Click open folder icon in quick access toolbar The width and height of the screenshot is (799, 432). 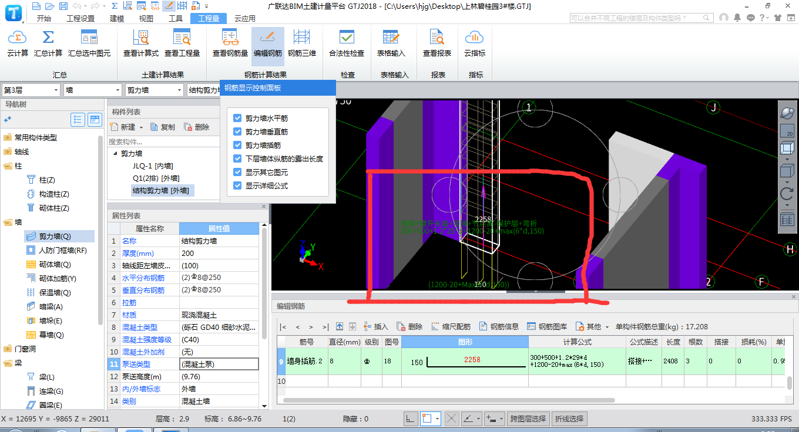49,6
